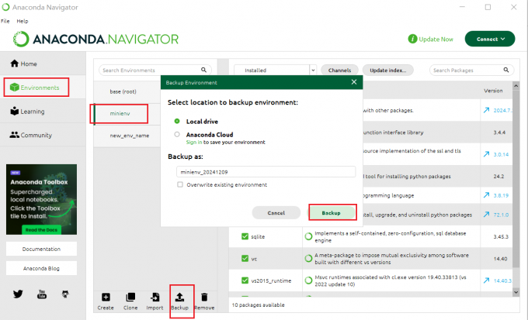Click the package list vertical scrollbar thumb
528x320 pixels.
click(516, 179)
